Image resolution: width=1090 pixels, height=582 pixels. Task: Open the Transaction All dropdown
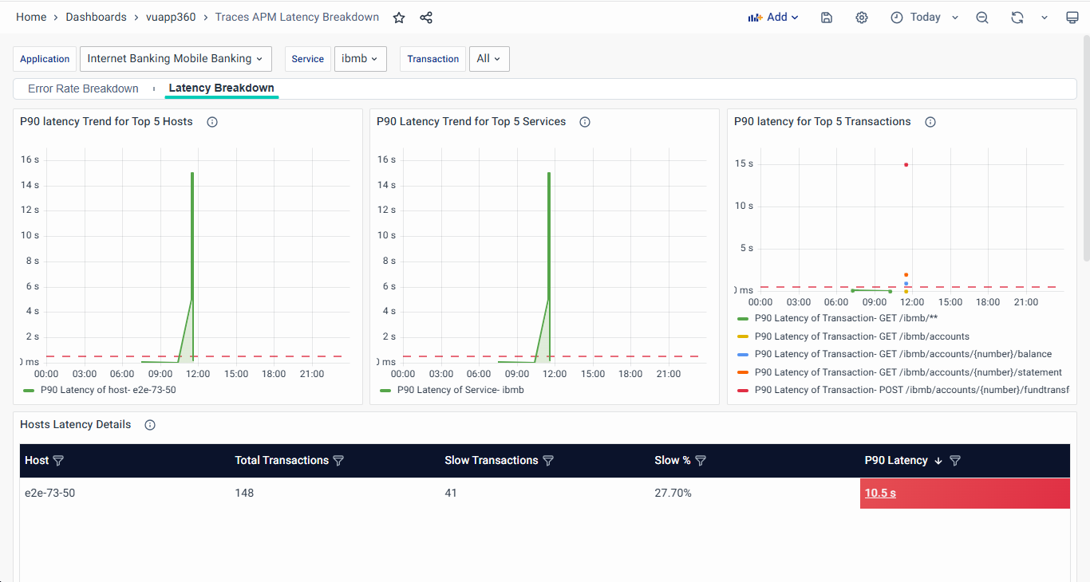[x=488, y=59]
